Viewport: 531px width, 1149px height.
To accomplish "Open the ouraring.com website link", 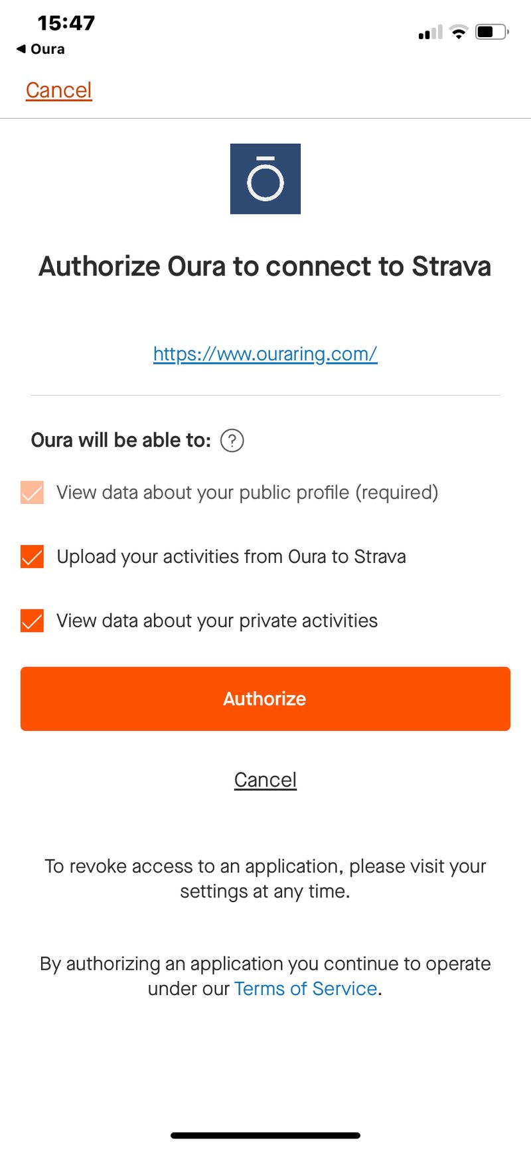I will point(265,354).
